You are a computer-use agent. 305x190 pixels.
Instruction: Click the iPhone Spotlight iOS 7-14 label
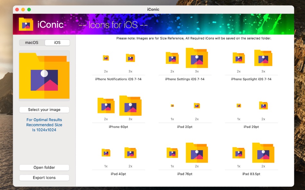[251, 79]
